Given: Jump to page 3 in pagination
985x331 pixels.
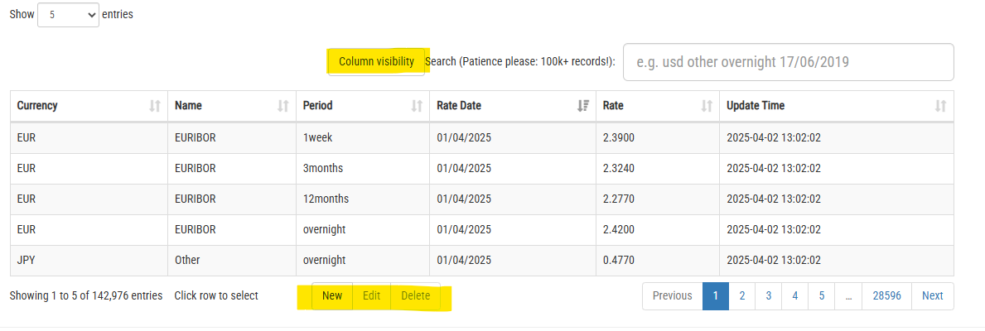Looking at the screenshot, I should (769, 296).
